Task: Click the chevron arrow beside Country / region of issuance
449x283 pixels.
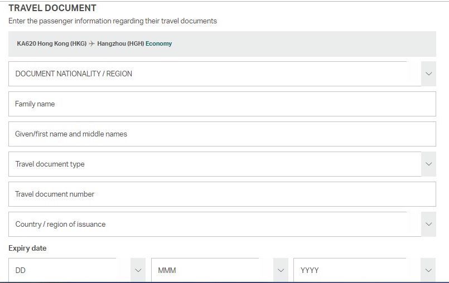Action: coord(428,224)
